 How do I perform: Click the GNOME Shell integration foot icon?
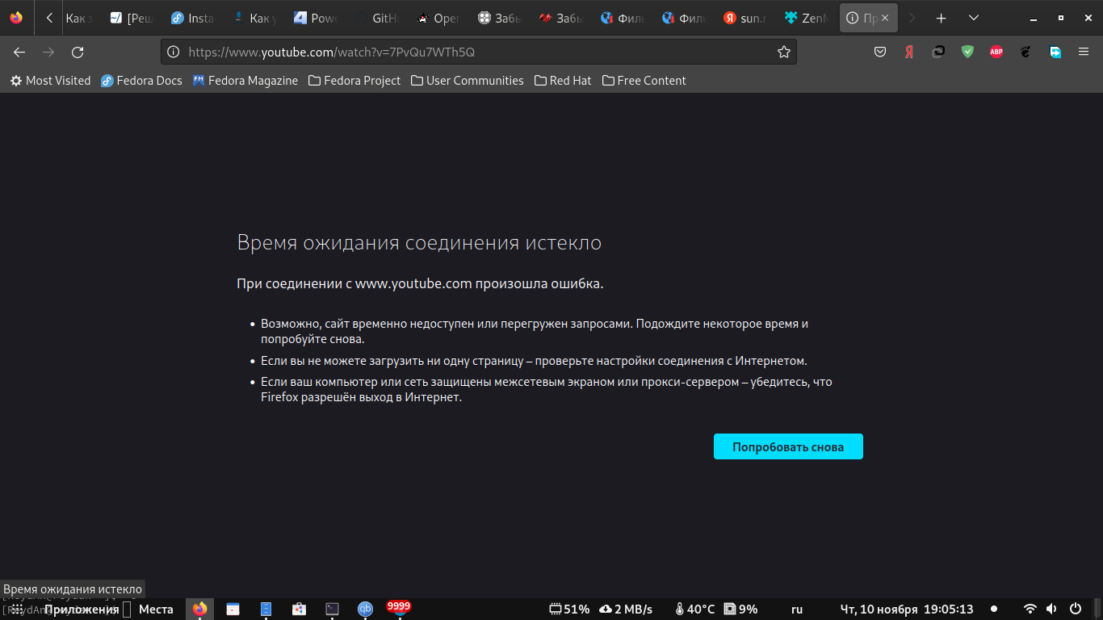(1025, 52)
